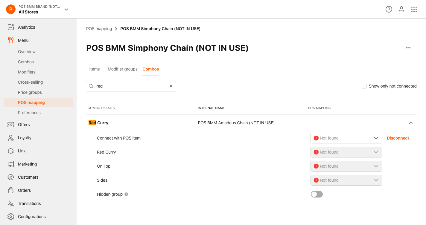
Task: Click the Marketing megaphone icon
Action: pyautogui.click(x=11, y=164)
